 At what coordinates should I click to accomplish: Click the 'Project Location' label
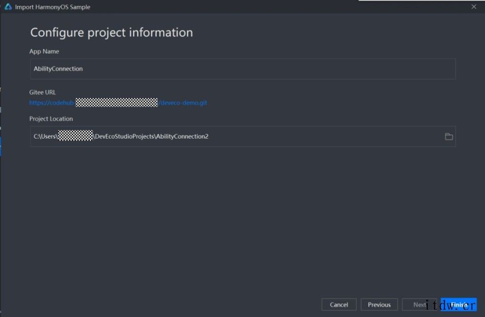[51, 119]
